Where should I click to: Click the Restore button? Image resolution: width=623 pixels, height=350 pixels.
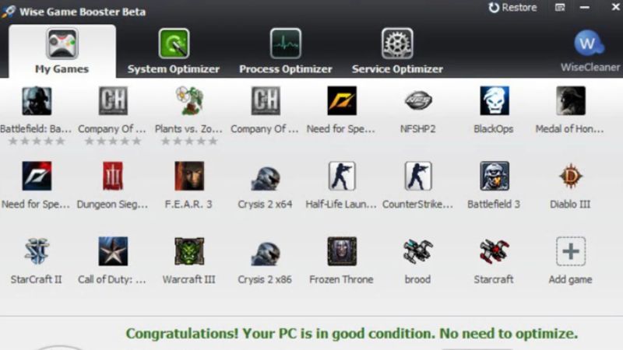coord(512,8)
